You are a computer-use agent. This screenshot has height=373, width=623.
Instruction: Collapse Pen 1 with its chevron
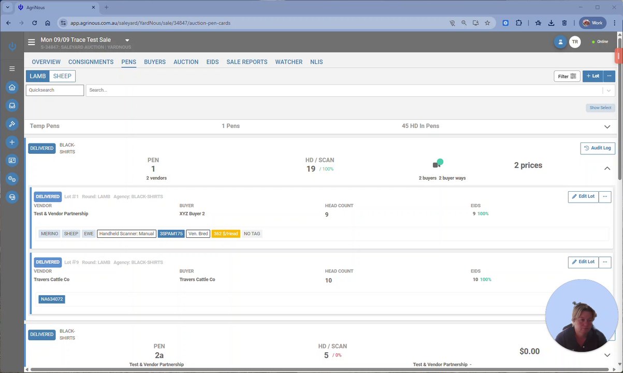point(607,168)
